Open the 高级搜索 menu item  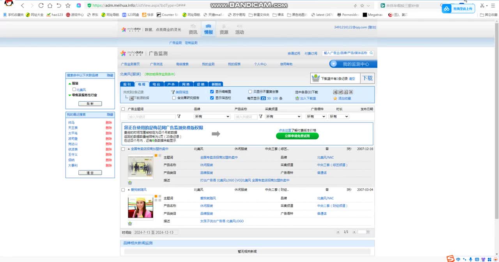pos(182,64)
